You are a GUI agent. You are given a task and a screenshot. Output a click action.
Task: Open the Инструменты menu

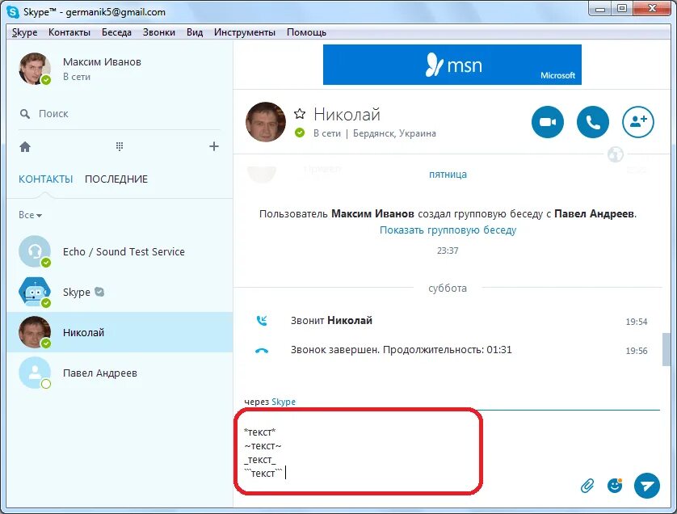click(244, 32)
